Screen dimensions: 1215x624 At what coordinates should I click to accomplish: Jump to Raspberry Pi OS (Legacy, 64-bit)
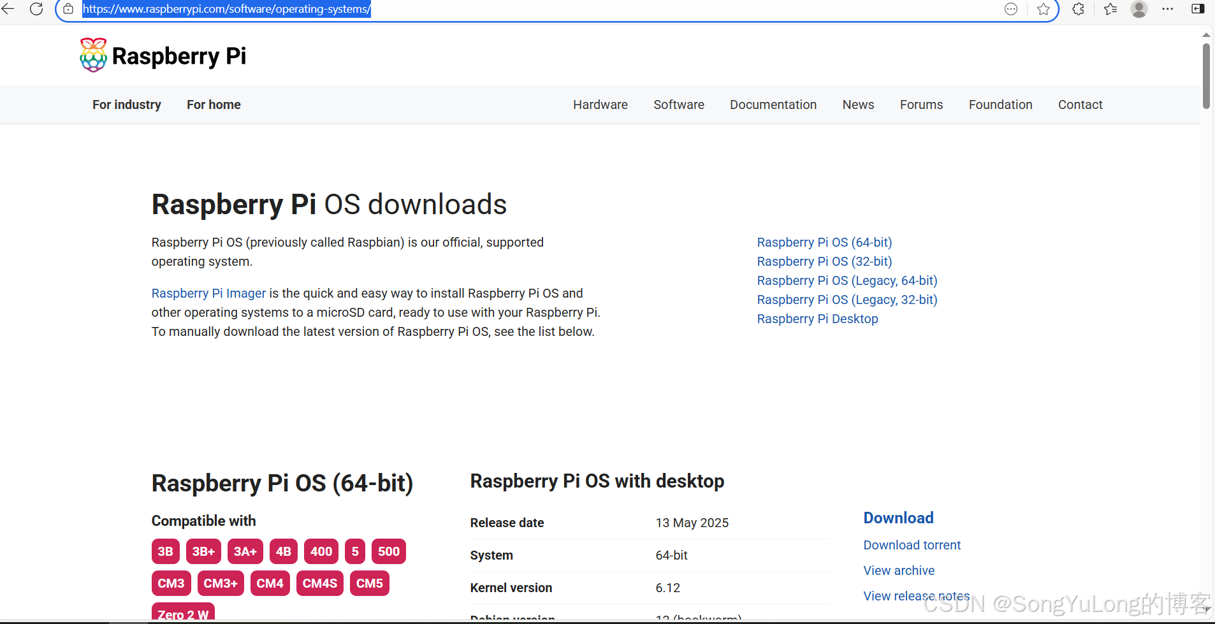pyautogui.click(x=847, y=280)
